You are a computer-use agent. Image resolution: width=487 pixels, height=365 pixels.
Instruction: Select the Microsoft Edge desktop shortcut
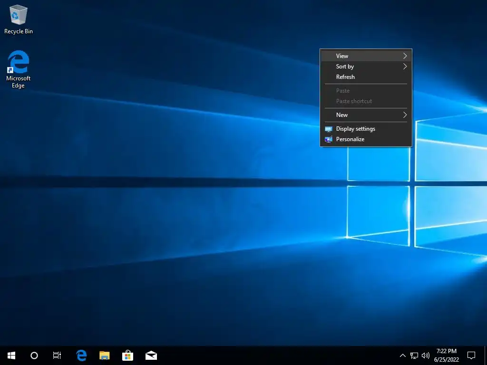[19, 69]
